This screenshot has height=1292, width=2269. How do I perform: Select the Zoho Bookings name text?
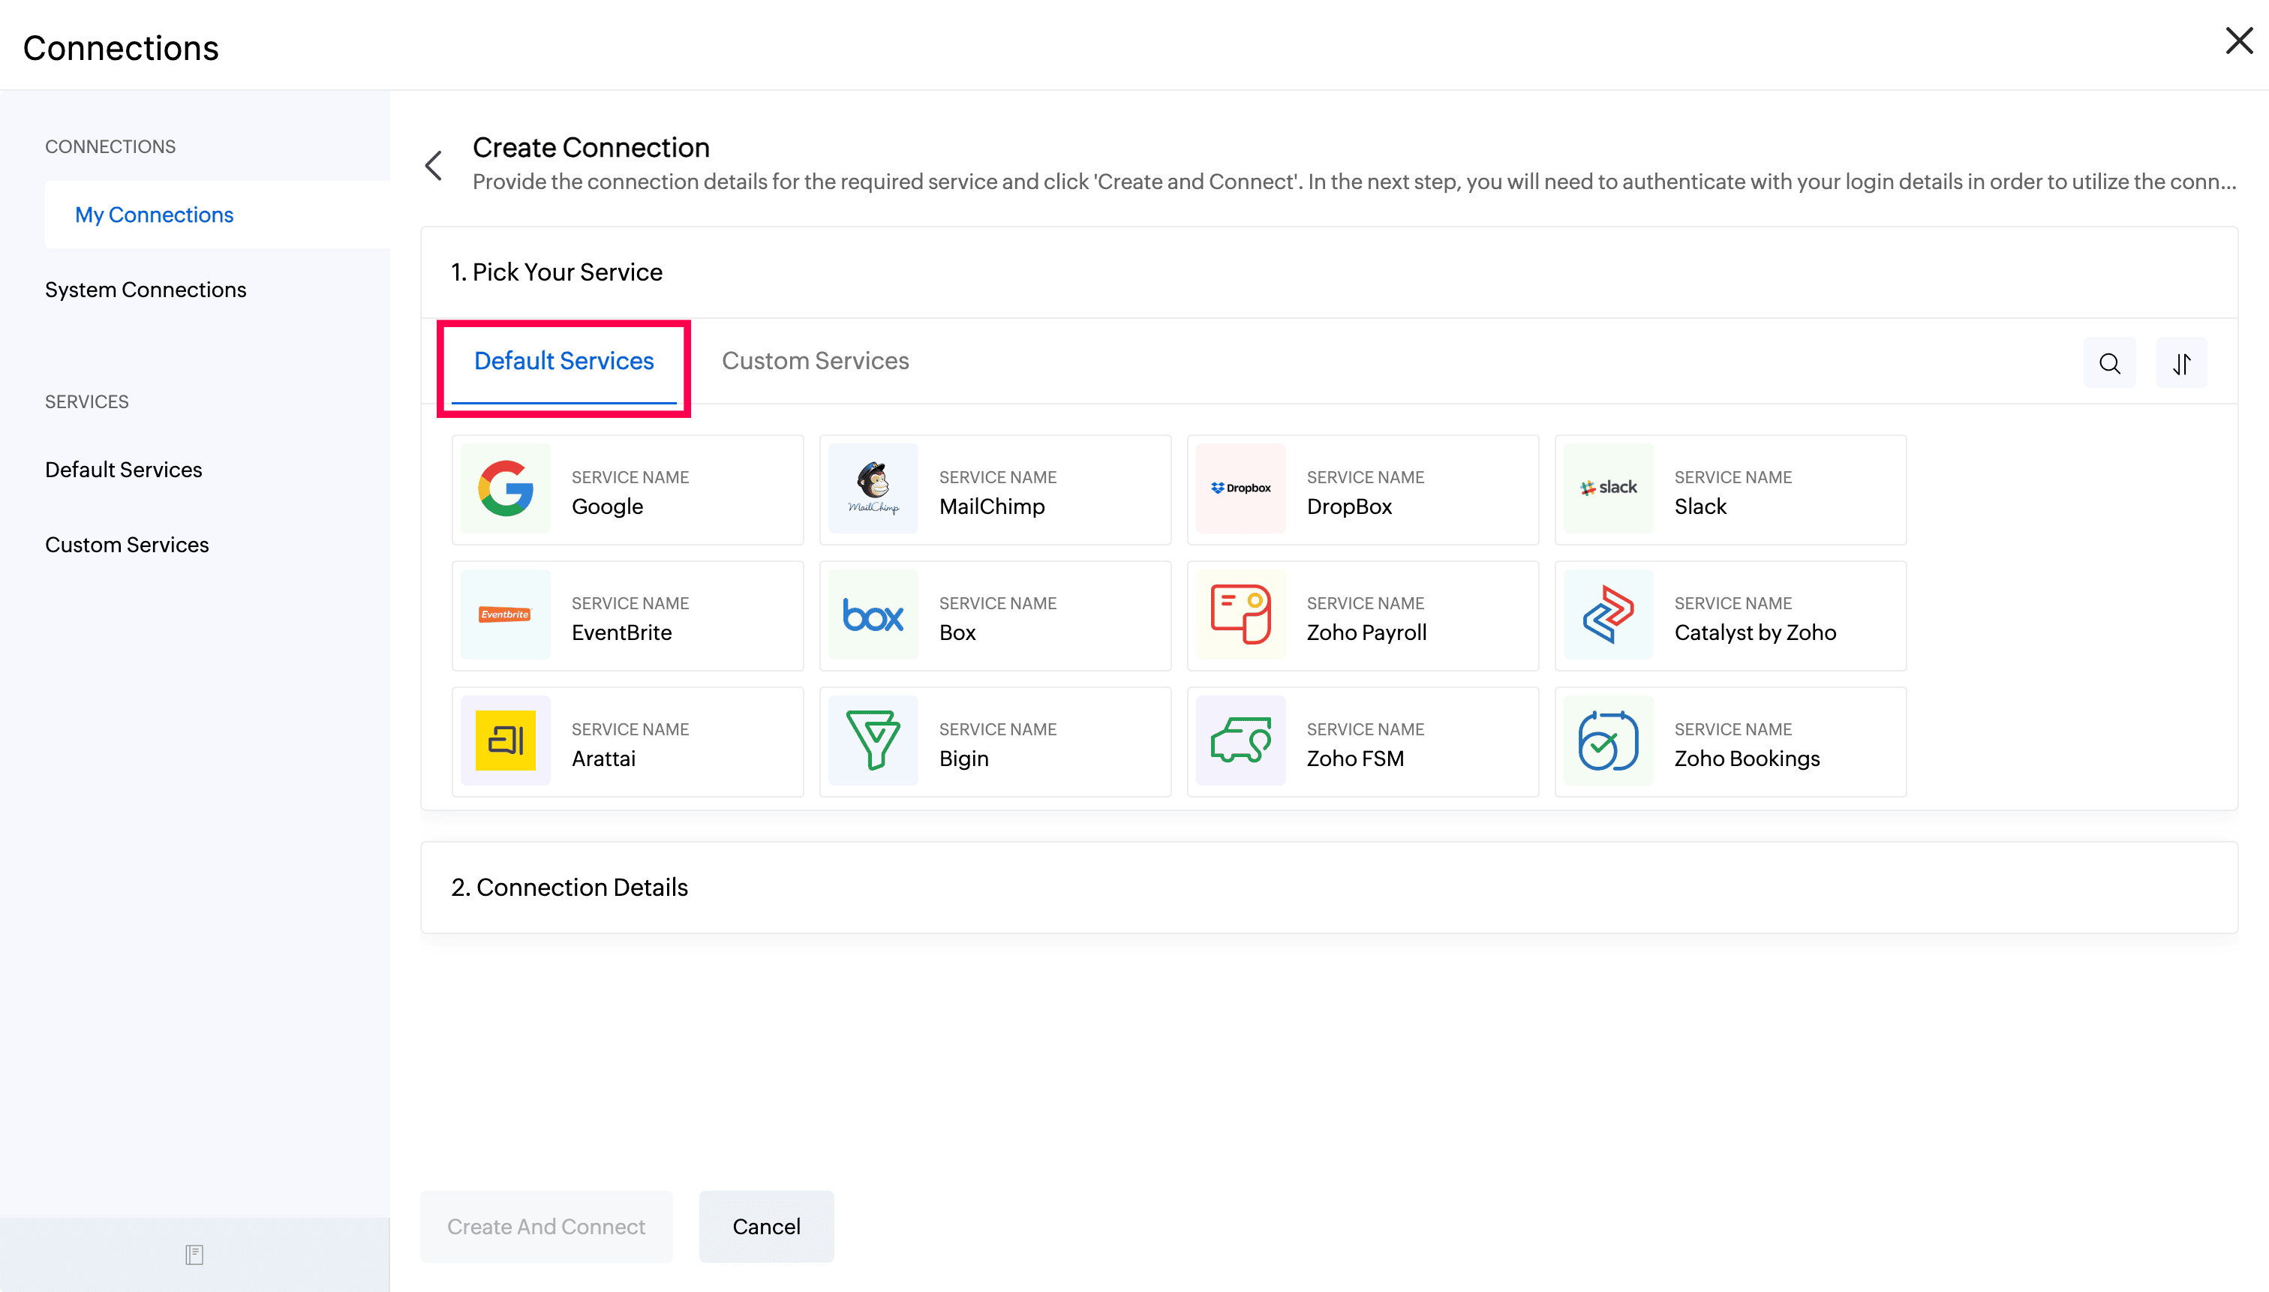click(x=1746, y=759)
